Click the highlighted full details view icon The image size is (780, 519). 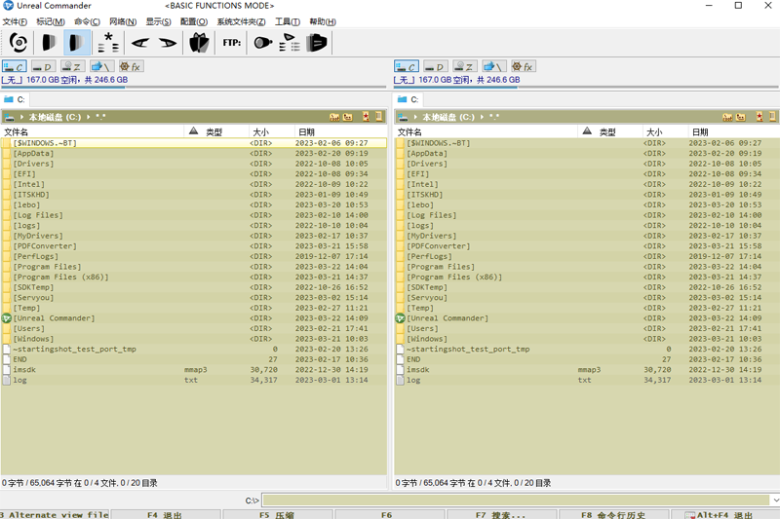[77, 43]
